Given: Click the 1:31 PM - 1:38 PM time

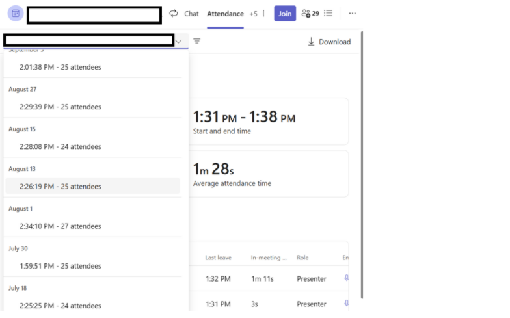Looking at the screenshot, I should tap(244, 117).
